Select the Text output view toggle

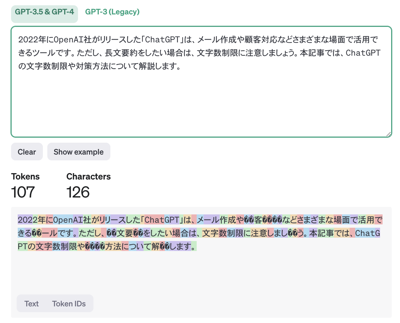32,304
